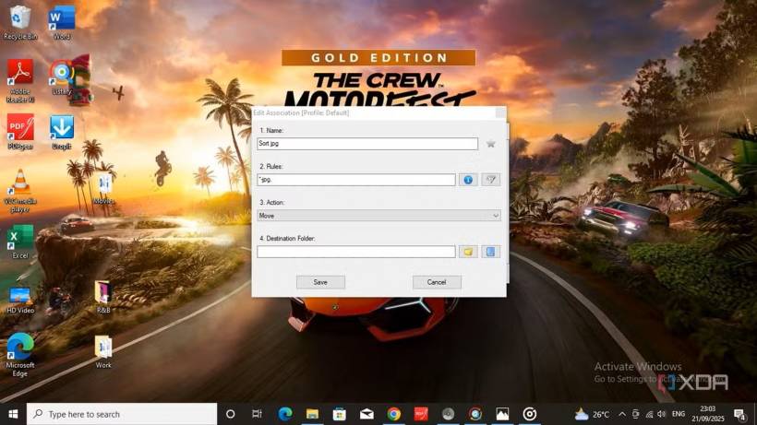757x425 pixels.
Task: Click the volume icon in the system tray
Action: tap(661, 414)
